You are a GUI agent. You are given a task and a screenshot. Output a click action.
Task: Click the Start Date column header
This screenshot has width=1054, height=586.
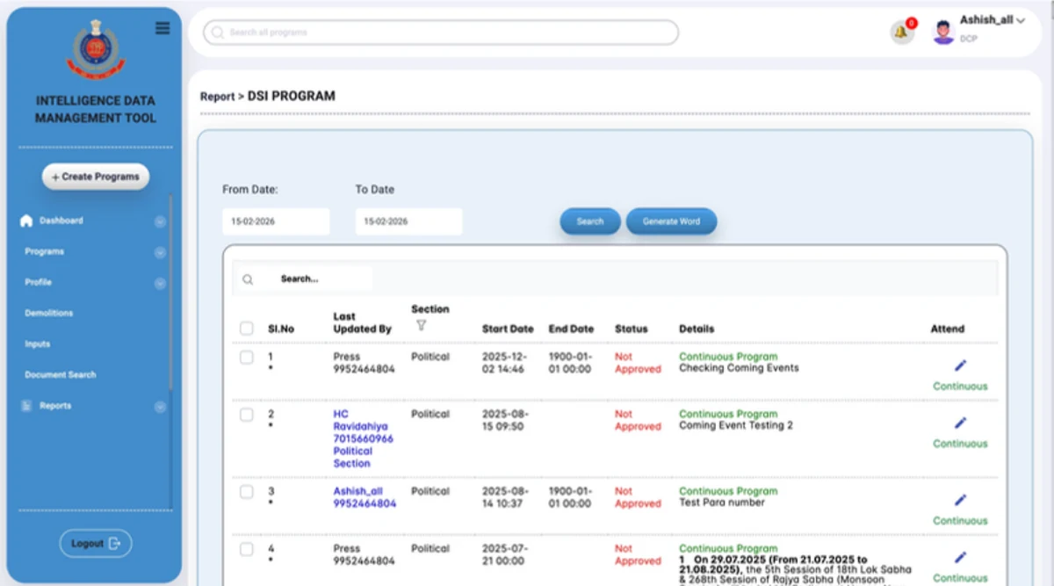(508, 329)
